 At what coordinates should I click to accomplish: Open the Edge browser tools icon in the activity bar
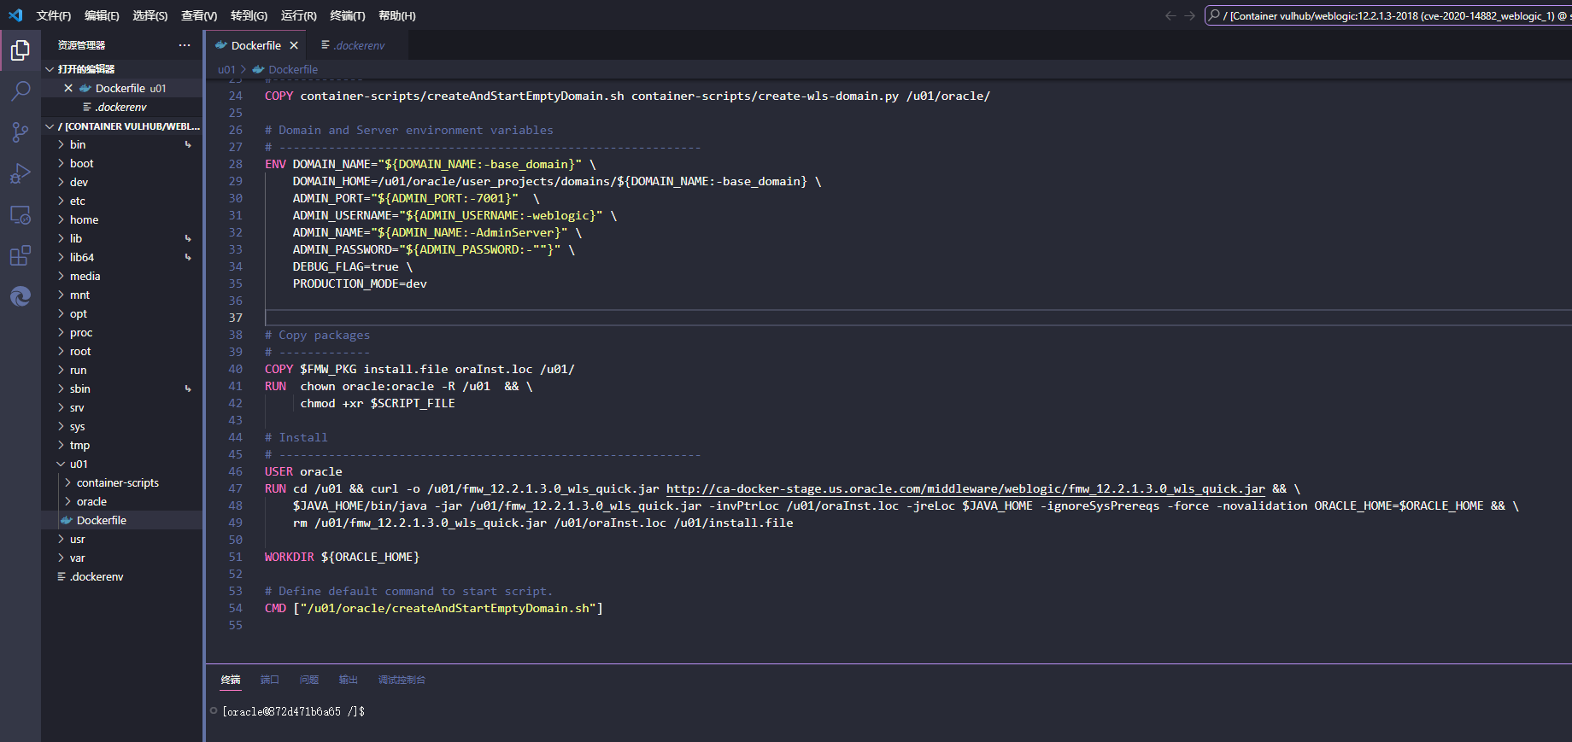21,296
